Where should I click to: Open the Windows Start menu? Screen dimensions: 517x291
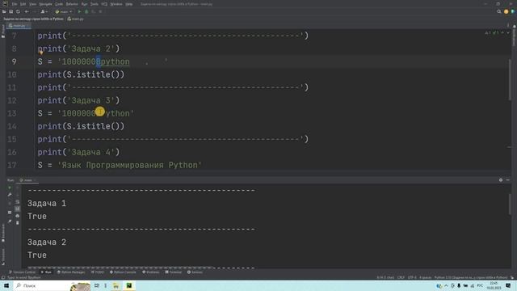coord(6,285)
